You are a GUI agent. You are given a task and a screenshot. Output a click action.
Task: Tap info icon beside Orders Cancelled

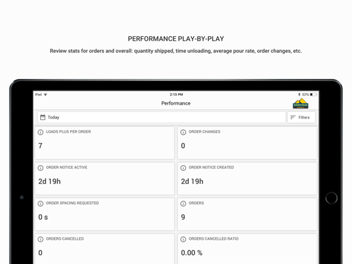[40, 239]
